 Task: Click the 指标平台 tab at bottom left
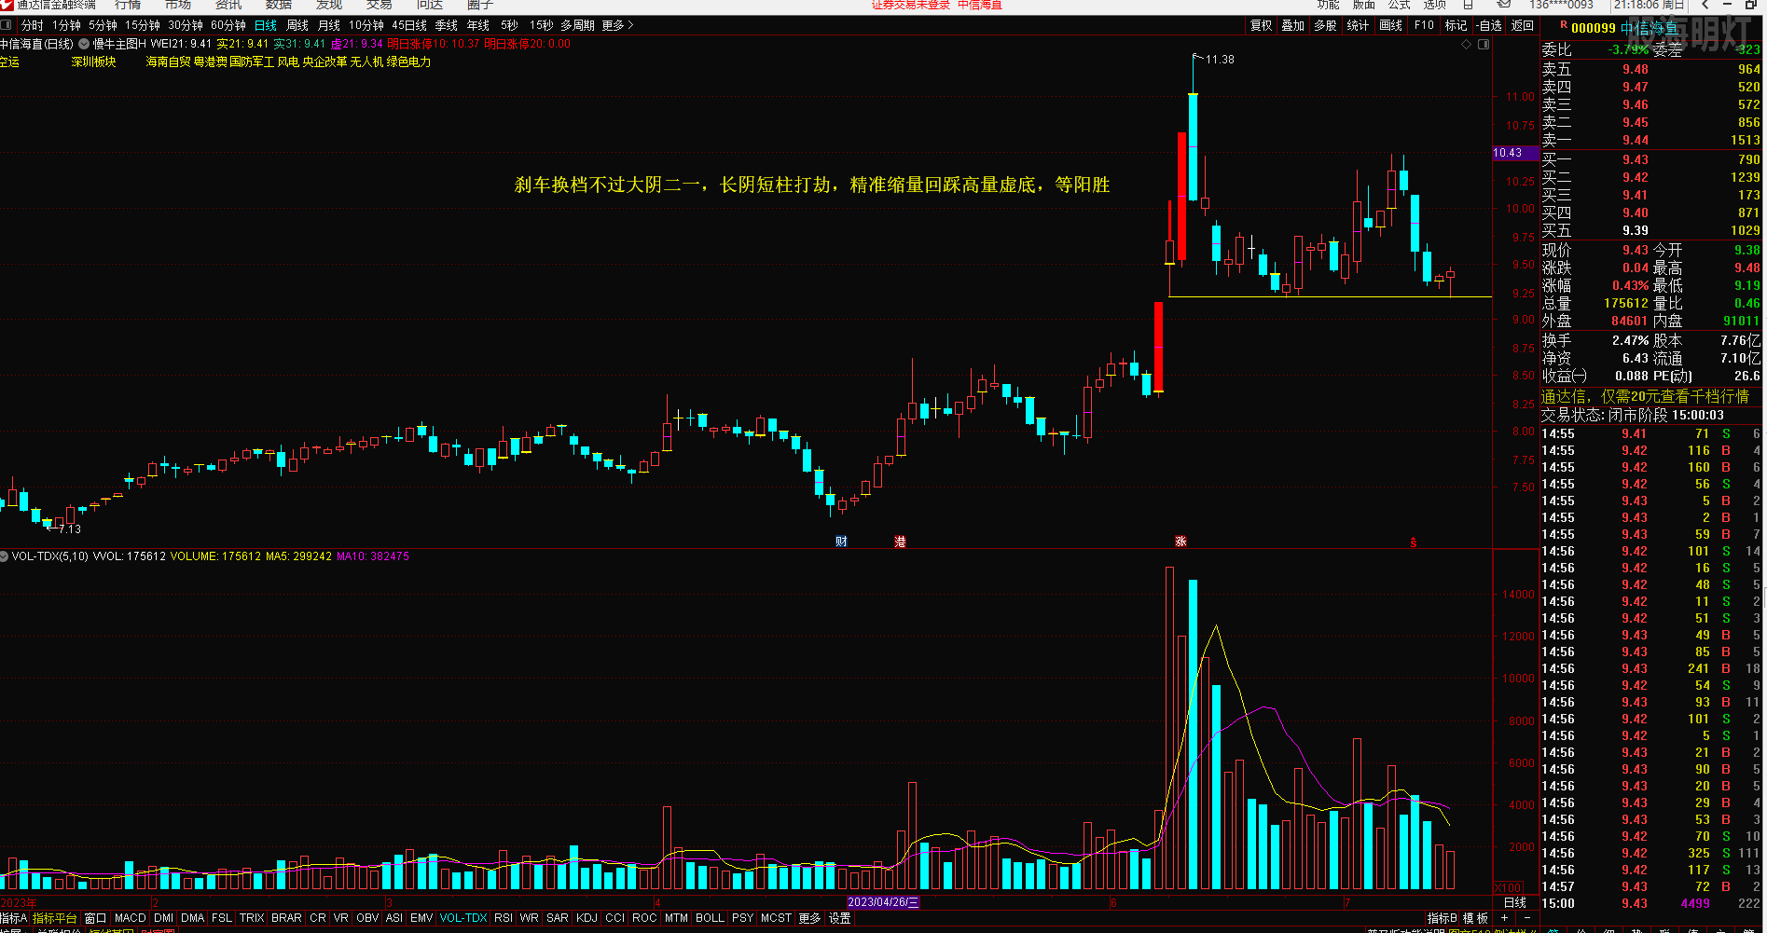pyautogui.click(x=55, y=918)
